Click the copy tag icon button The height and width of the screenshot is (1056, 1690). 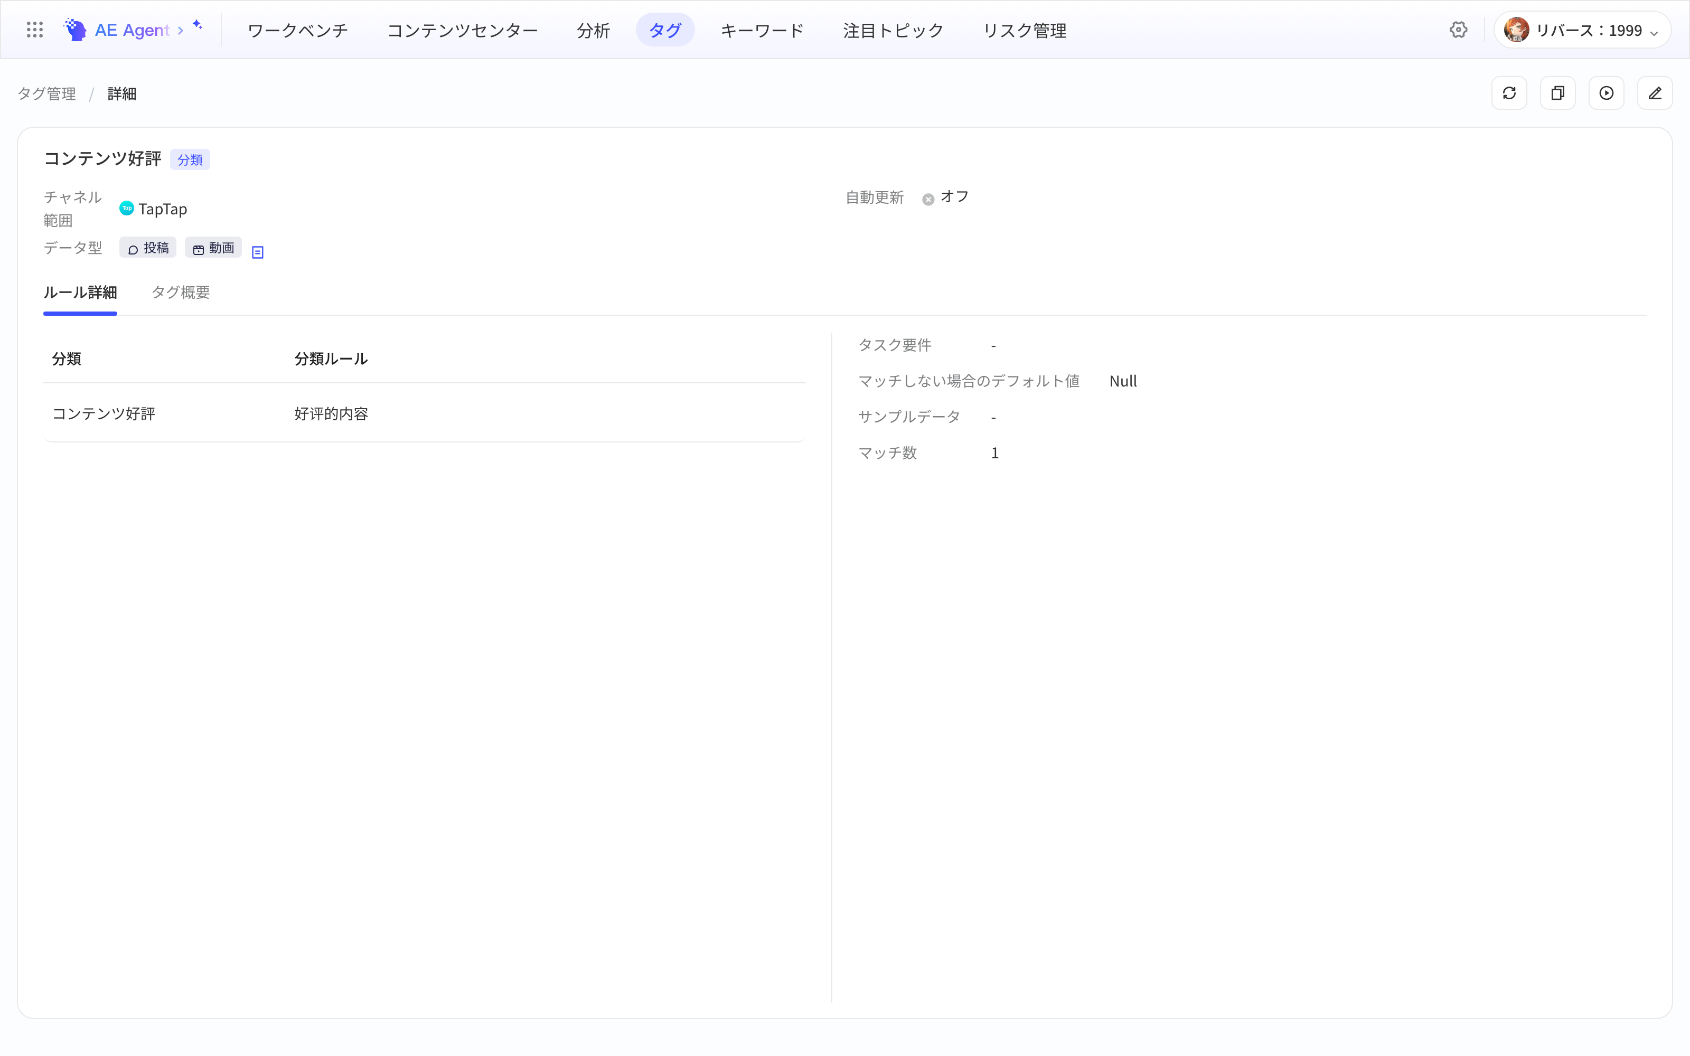(x=1558, y=93)
